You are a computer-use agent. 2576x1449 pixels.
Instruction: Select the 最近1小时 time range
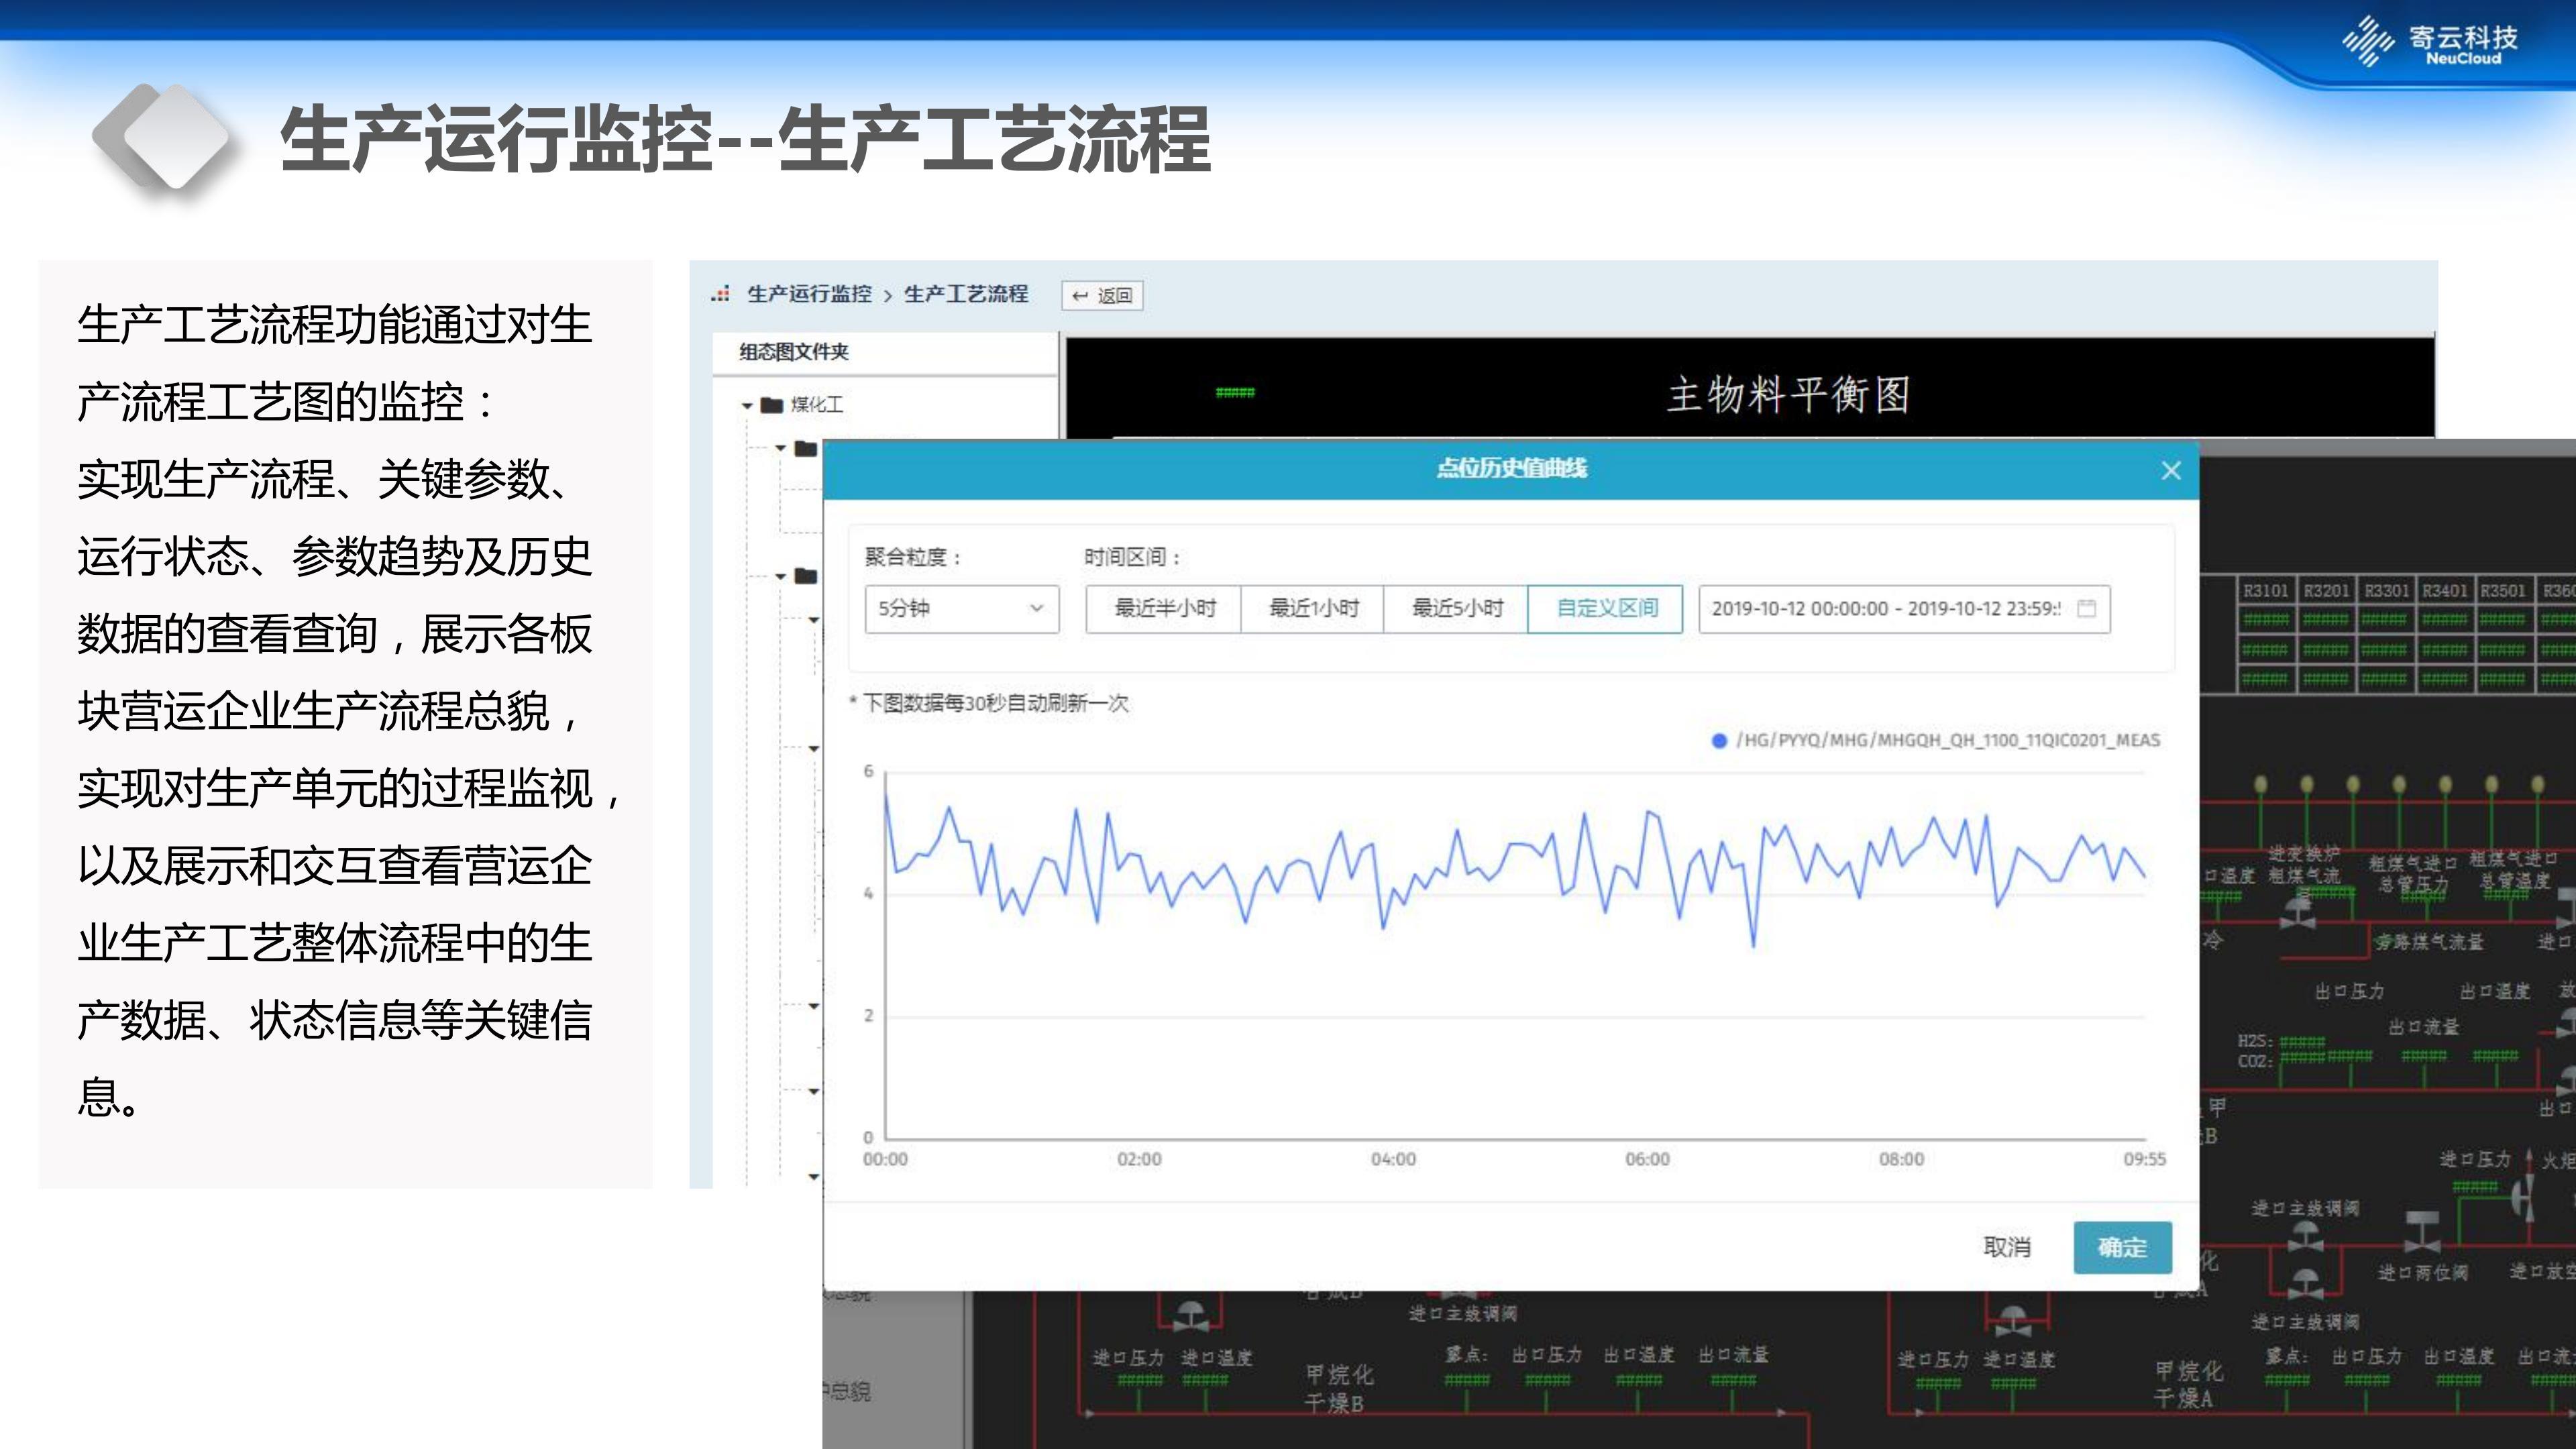[x=1313, y=608]
